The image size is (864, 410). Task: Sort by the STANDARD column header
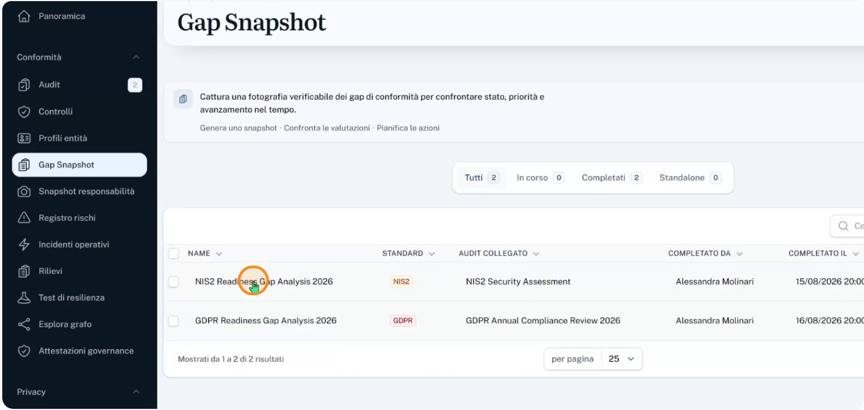408,253
